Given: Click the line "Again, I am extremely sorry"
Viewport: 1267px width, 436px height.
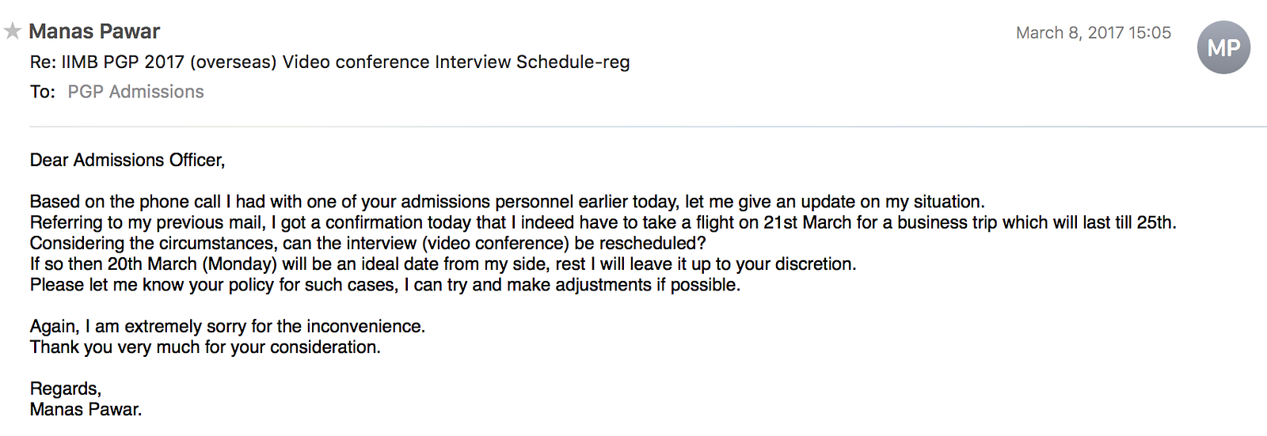Looking at the screenshot, I should pos(227,326).
